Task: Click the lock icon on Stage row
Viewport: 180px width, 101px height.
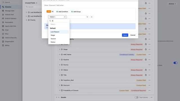Action: [146, 49]
